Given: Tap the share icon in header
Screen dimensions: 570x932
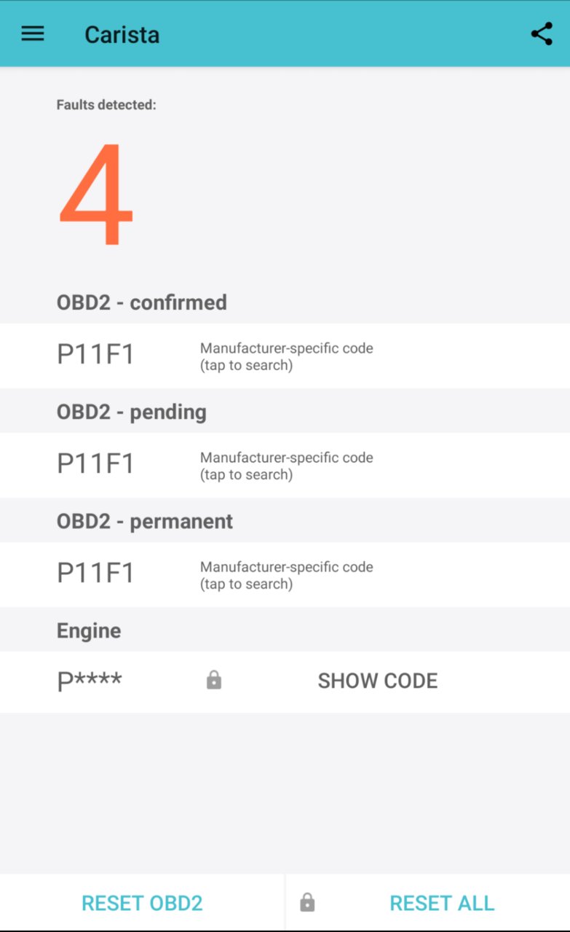Looking at the screenshot, I should tap(542, 34).
